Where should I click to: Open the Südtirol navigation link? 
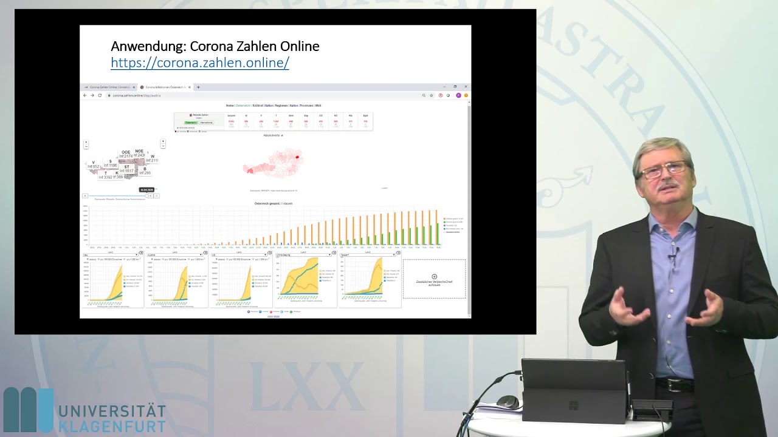click(257, 106)
